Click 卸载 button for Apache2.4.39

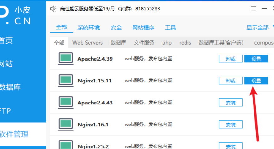[231, 59]
